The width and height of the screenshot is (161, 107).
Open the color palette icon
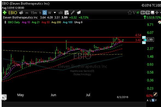coord(159,22)
